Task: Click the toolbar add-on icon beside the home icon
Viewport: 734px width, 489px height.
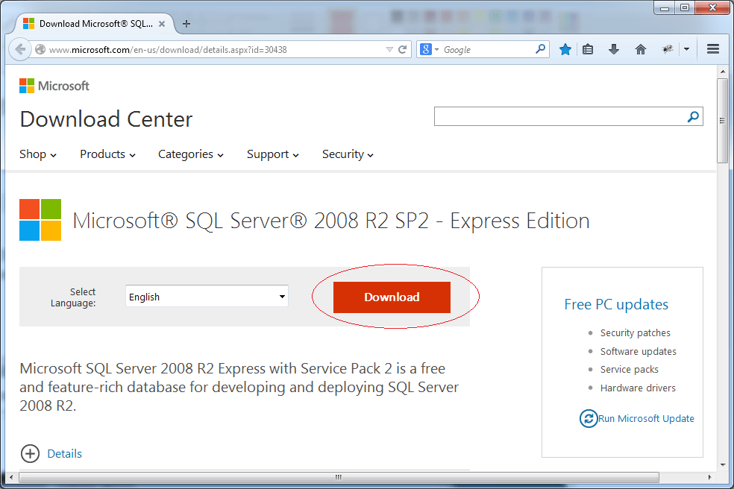Action: 668,49
